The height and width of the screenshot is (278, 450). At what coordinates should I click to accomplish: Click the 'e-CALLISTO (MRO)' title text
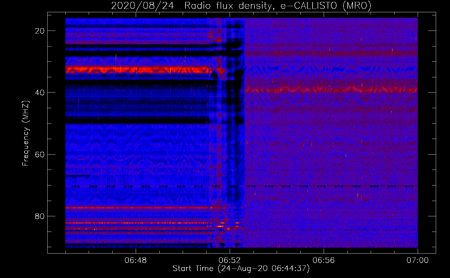(326, 6)
